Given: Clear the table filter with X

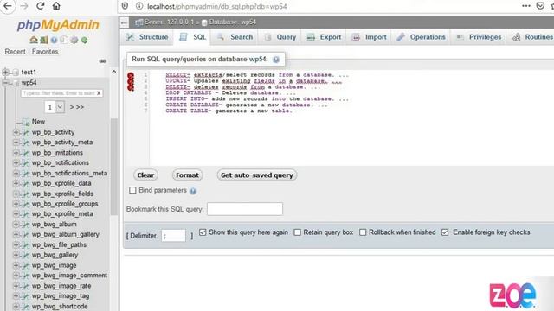Looking at the screenshot, I should point(99,93).
